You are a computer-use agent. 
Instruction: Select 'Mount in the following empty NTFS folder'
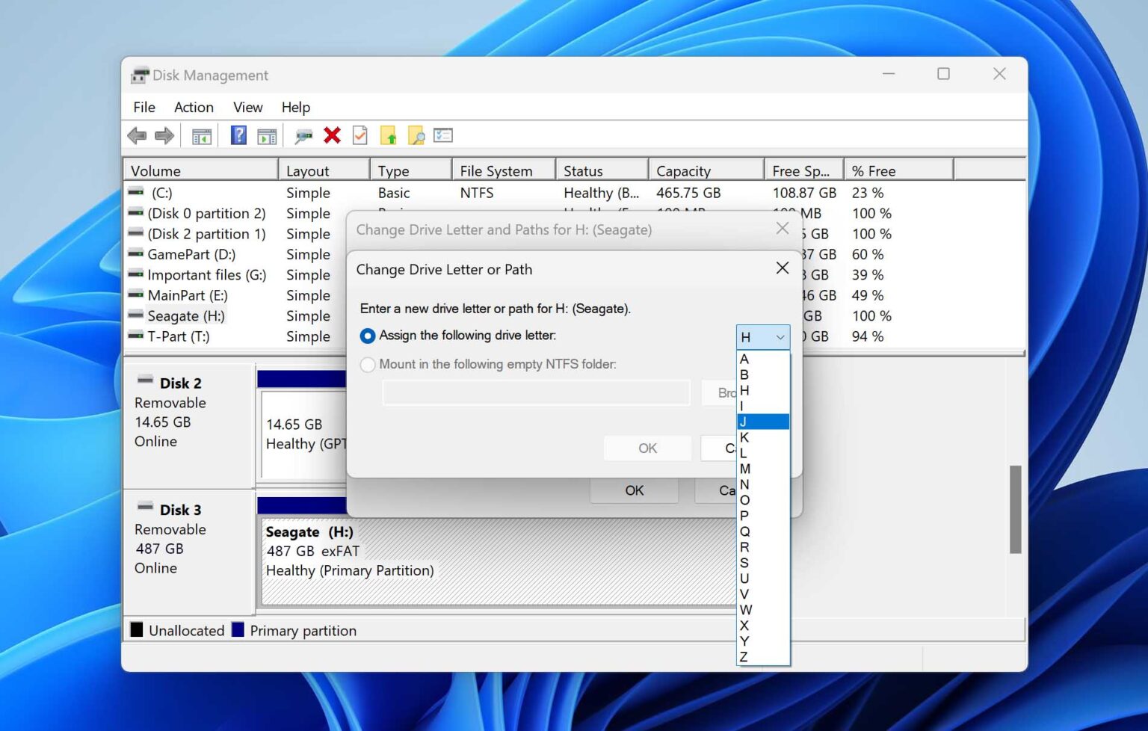click(368, 365)
